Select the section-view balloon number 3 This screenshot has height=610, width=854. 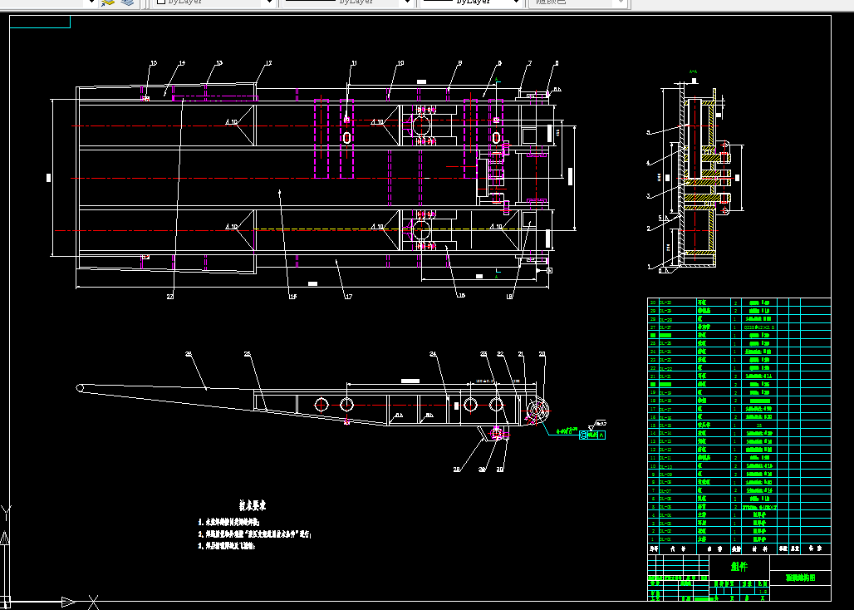(x=648, y=196)
